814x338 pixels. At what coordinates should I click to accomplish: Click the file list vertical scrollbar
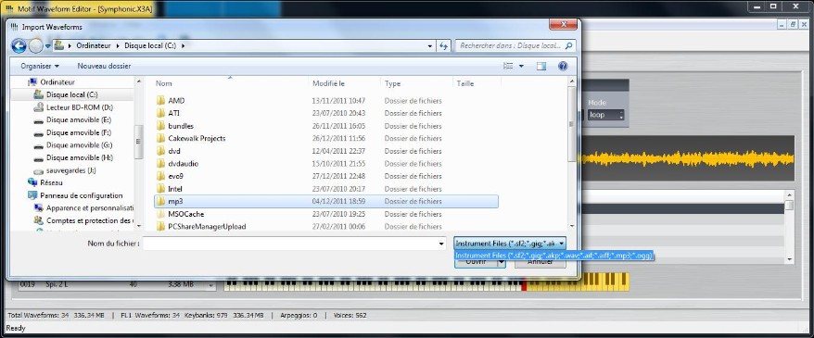click(572, 152)
